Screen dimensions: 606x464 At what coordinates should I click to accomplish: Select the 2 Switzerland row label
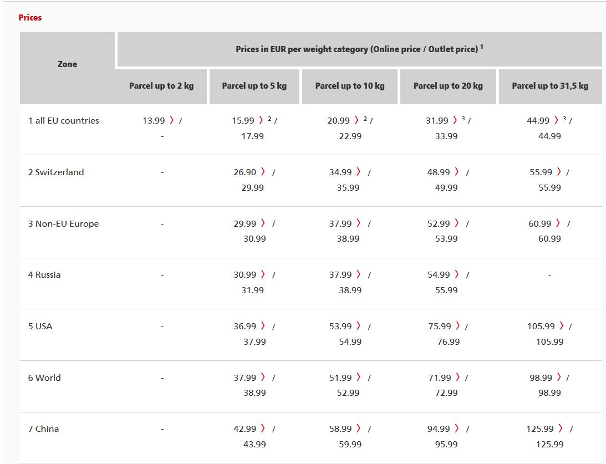[56, 172]
